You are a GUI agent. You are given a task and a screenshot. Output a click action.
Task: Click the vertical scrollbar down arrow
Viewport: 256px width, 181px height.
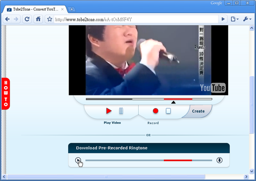[x=252, y=171]
